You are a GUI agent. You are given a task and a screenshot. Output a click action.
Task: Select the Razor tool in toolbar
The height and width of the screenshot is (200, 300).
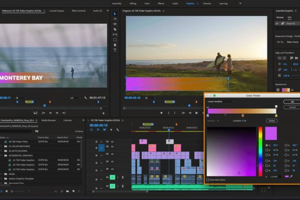coord(115,29)
